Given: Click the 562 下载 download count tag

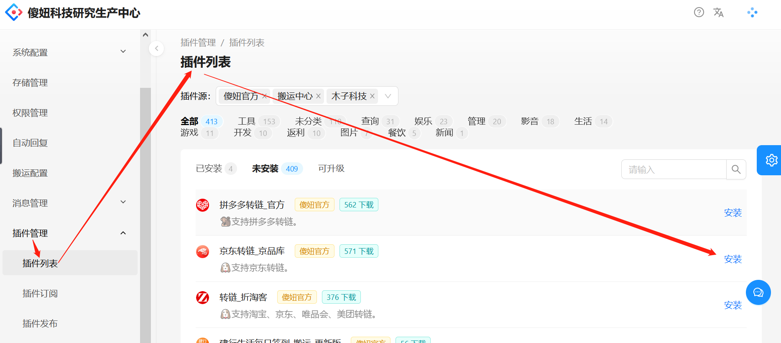Looking at the screenshot, I should coord(359,205).
